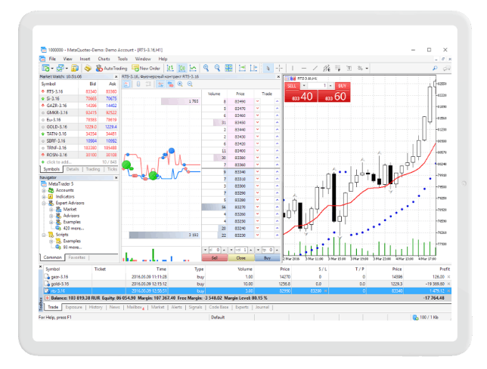Select the cursor arrow tool
Screen dimensions: 487x369
click(x=268, y=68)
